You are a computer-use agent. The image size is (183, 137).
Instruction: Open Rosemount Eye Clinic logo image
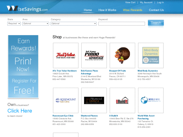(66, 100)
